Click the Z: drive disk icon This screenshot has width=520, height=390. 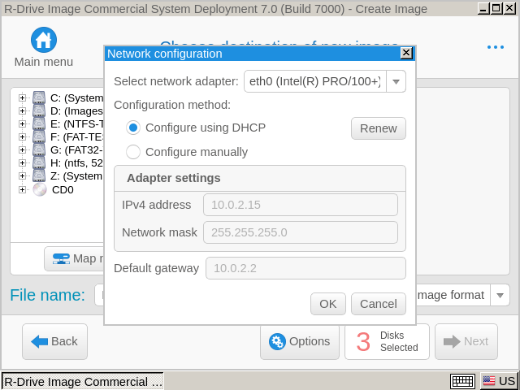click(x=39, y=175)
